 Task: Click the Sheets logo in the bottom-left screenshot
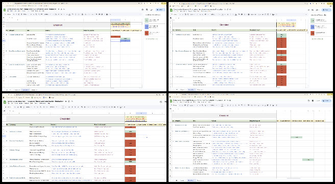pos(5,102)
